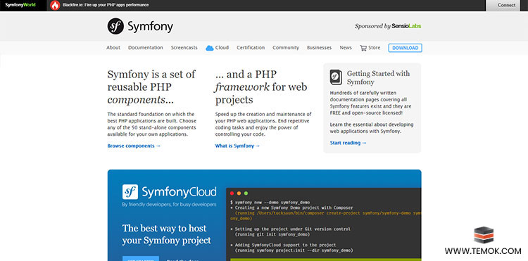Follow the What is Symfony link
The width and height of the screenshot is (528, 261).
[x=237, y=146]
